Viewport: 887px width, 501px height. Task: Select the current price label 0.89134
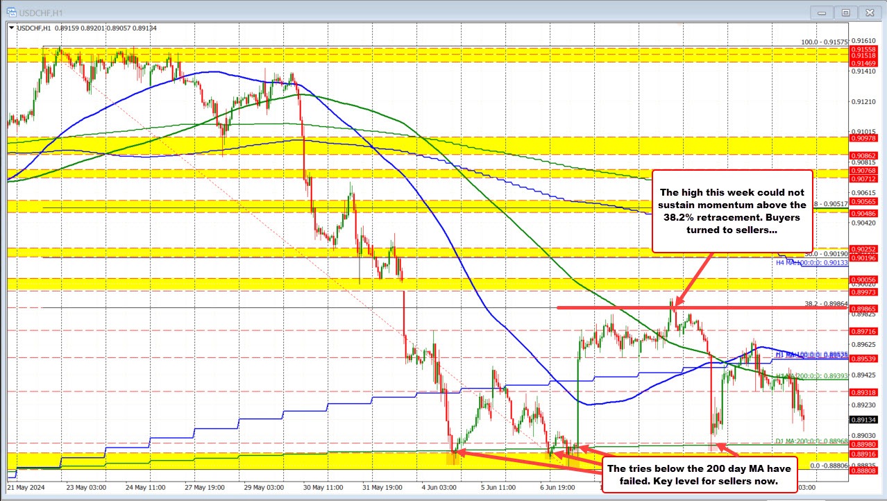tap(863, 419)
